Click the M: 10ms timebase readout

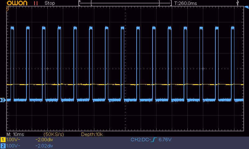[15, 134]
